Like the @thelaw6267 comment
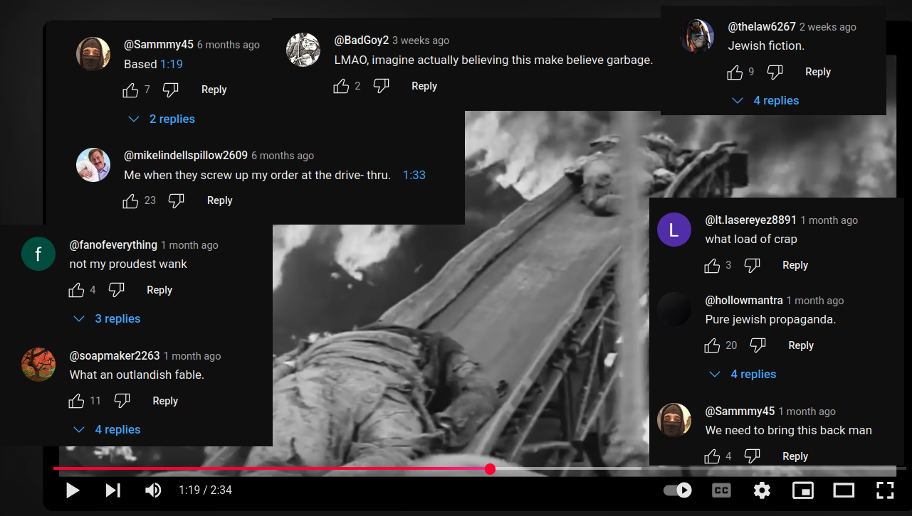 (735, 72)
